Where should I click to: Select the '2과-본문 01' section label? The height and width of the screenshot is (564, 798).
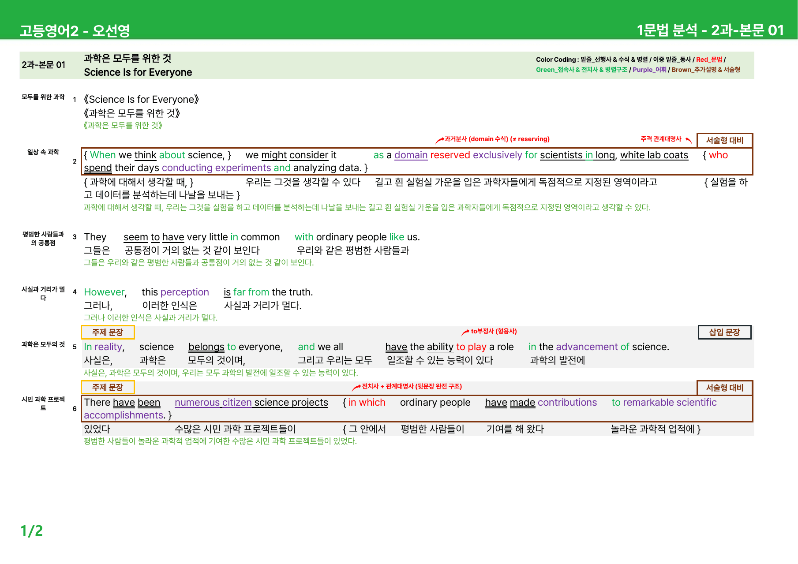pos(43,65)
